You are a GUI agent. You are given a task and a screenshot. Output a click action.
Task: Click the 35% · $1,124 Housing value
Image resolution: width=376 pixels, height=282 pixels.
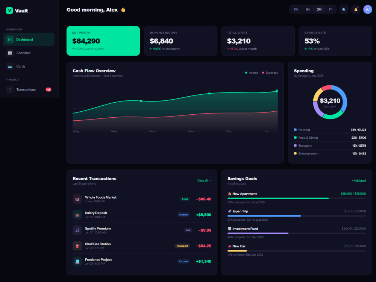[x=358, y=130]
